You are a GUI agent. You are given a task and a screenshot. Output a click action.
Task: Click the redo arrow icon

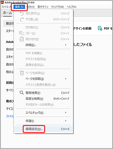tap(22, 19)
